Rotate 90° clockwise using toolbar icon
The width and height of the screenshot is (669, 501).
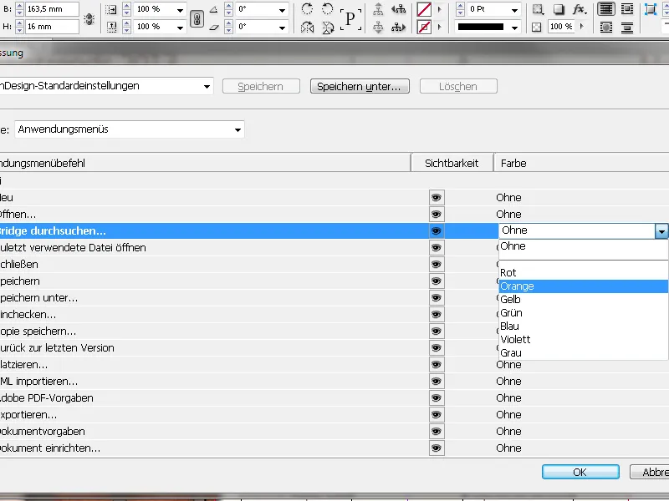(x=307, y=8)
